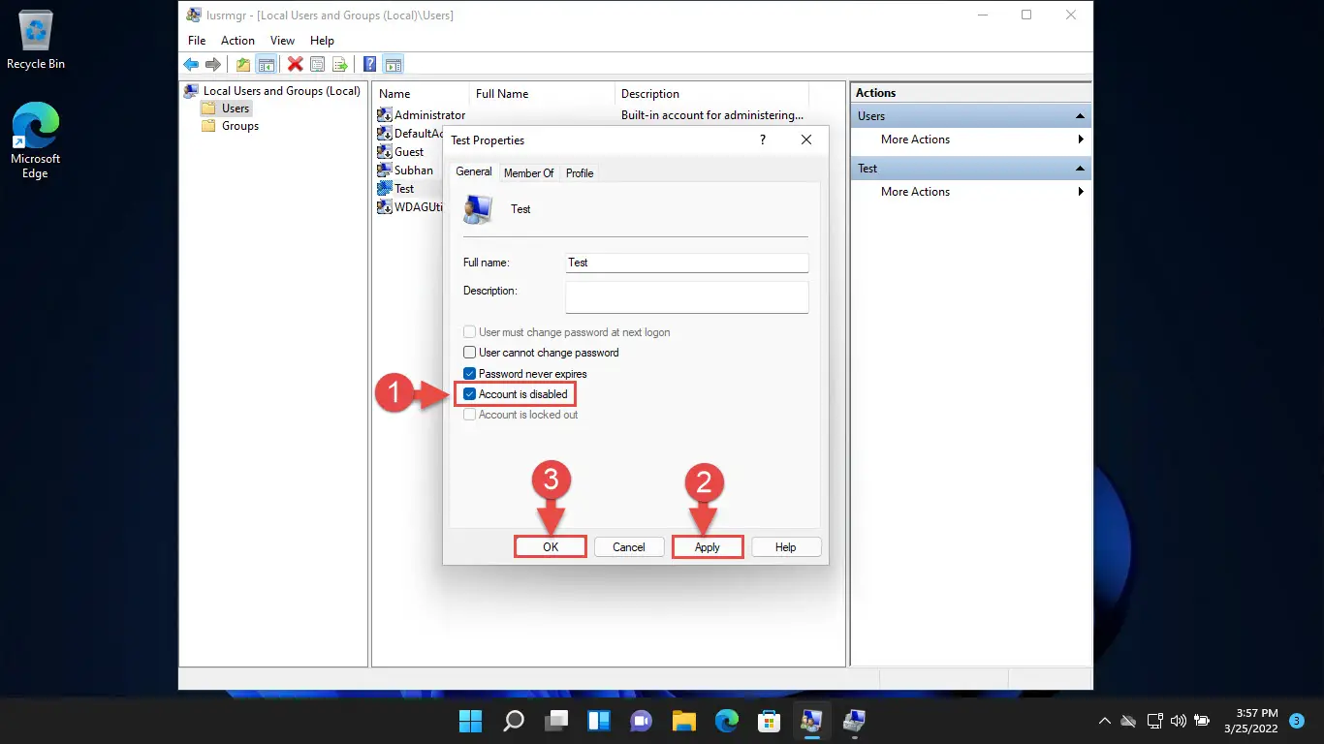
Task: Select the General tab
Action: pyautogui.click(x=474, y=171)
